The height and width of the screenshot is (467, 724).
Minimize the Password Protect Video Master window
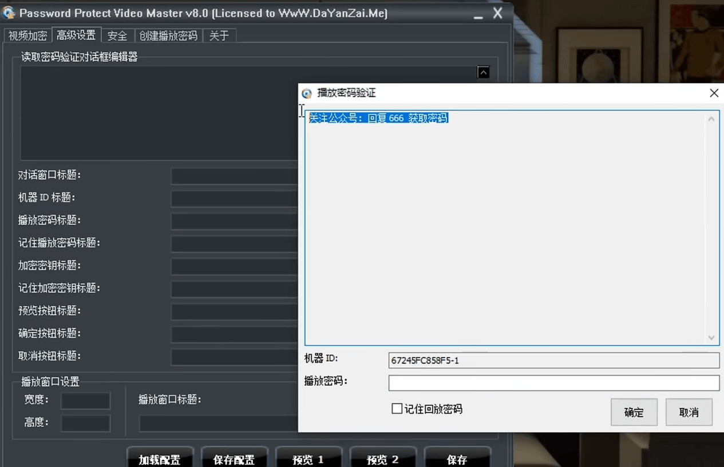[x=478, y=14]
